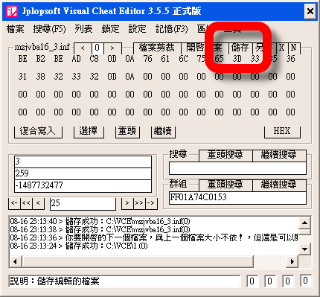This screenshot has width=320, height=297.
Task: Click the <- jump-to-start button
Action: coord(14,203)
